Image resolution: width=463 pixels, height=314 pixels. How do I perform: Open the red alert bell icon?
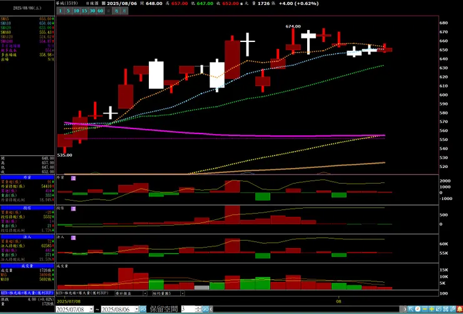459,309
